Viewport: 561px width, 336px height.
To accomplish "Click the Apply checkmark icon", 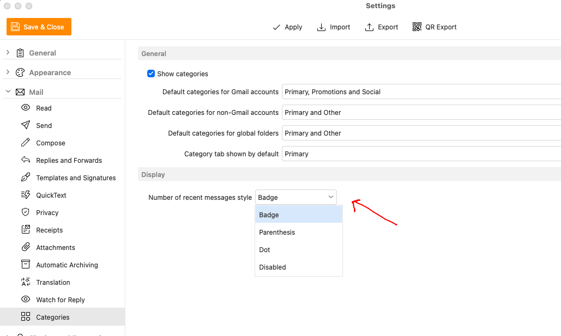I will coord(276,27).
